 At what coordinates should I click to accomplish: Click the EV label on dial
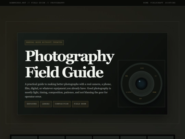pos(141,99)
